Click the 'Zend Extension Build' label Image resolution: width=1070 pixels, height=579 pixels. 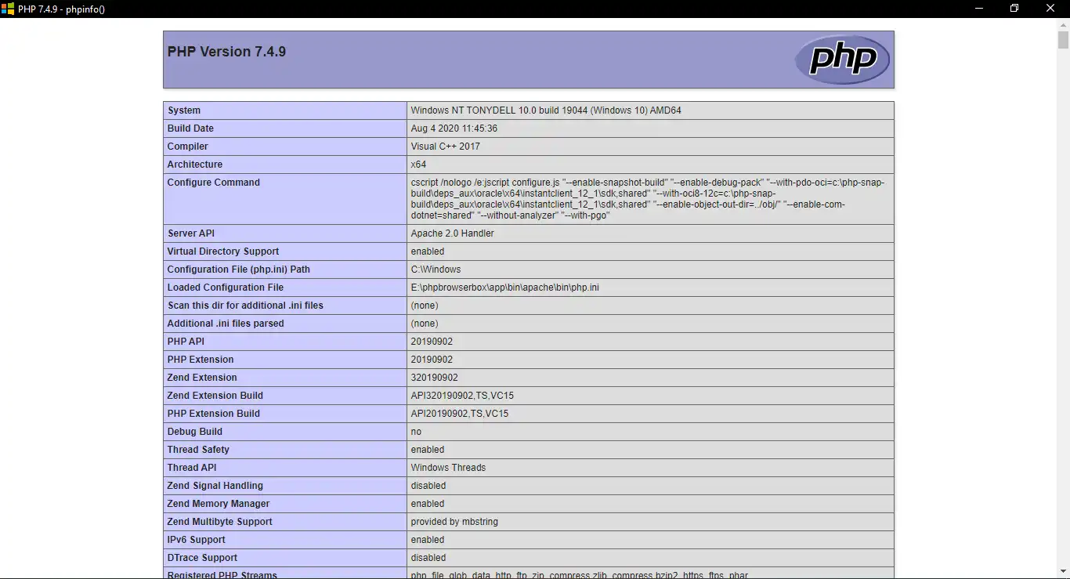(x=215, y=396)
